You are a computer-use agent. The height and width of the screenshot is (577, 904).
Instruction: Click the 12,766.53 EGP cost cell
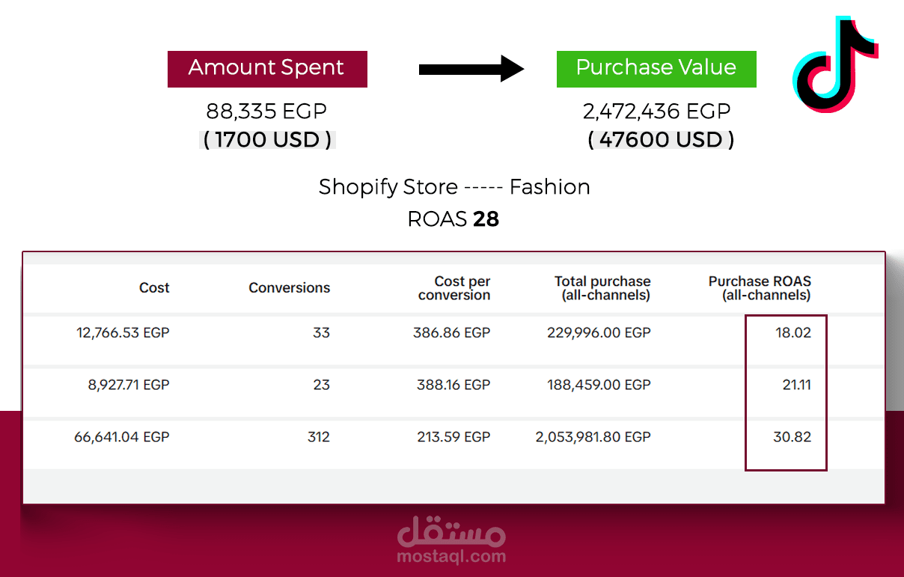tap(123, 332)
